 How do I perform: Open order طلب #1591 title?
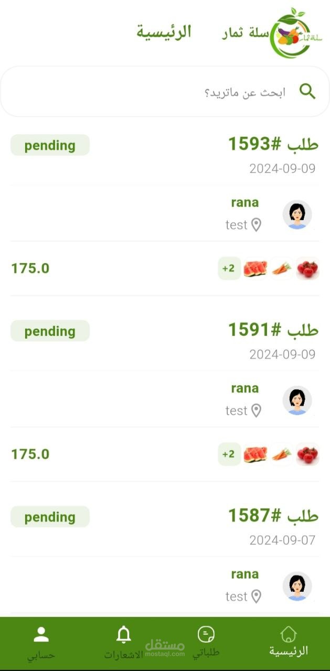click(273, 330)
